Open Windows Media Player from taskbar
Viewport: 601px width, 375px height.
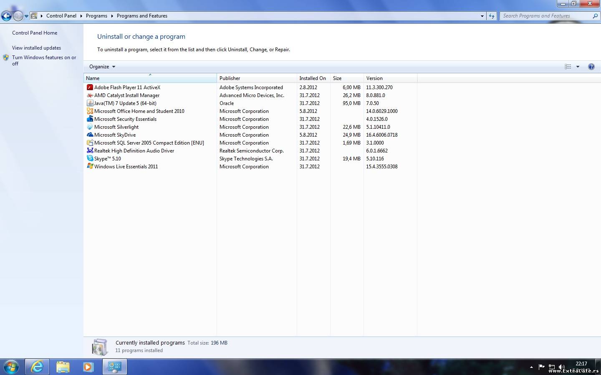click(x=88, y=367)
